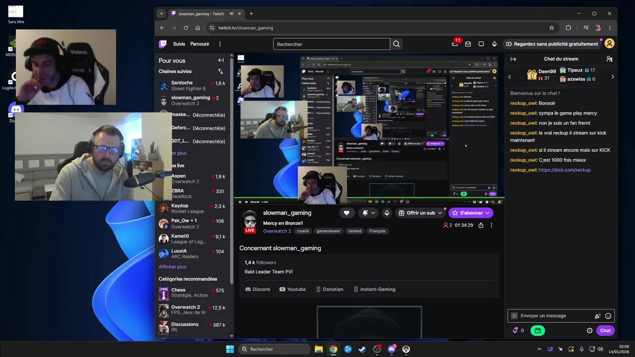The width and height of the screenshot is (635, 357).
Task: Open the celebration party popper icon in chat
Action: tap(598, 316)
